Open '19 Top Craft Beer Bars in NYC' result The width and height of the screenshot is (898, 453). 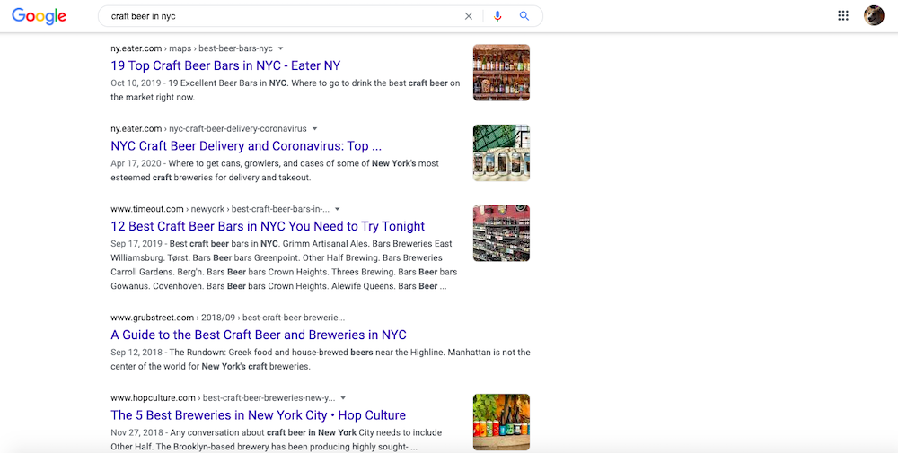point(225,65)
